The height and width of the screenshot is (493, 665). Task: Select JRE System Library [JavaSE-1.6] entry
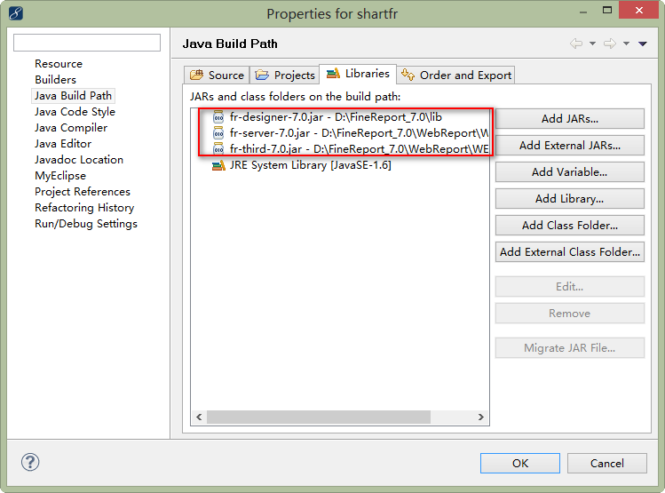click(311, 165)
